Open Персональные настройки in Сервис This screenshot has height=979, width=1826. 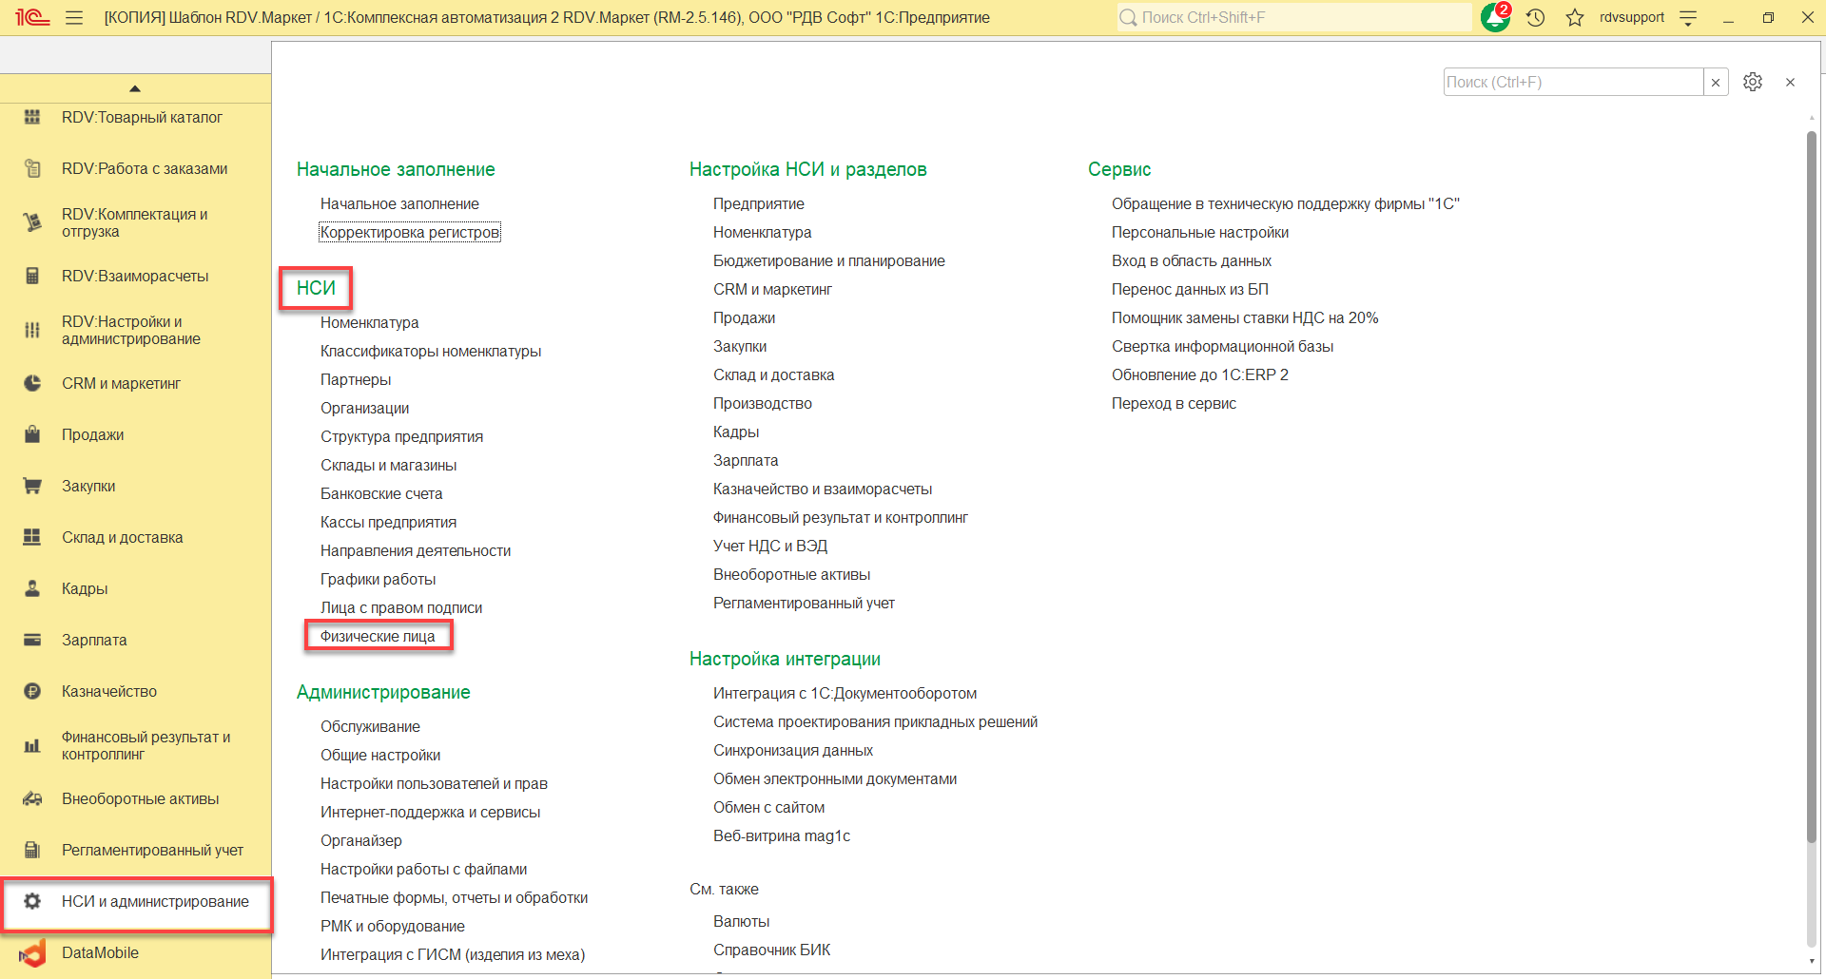pos(1200,232)
